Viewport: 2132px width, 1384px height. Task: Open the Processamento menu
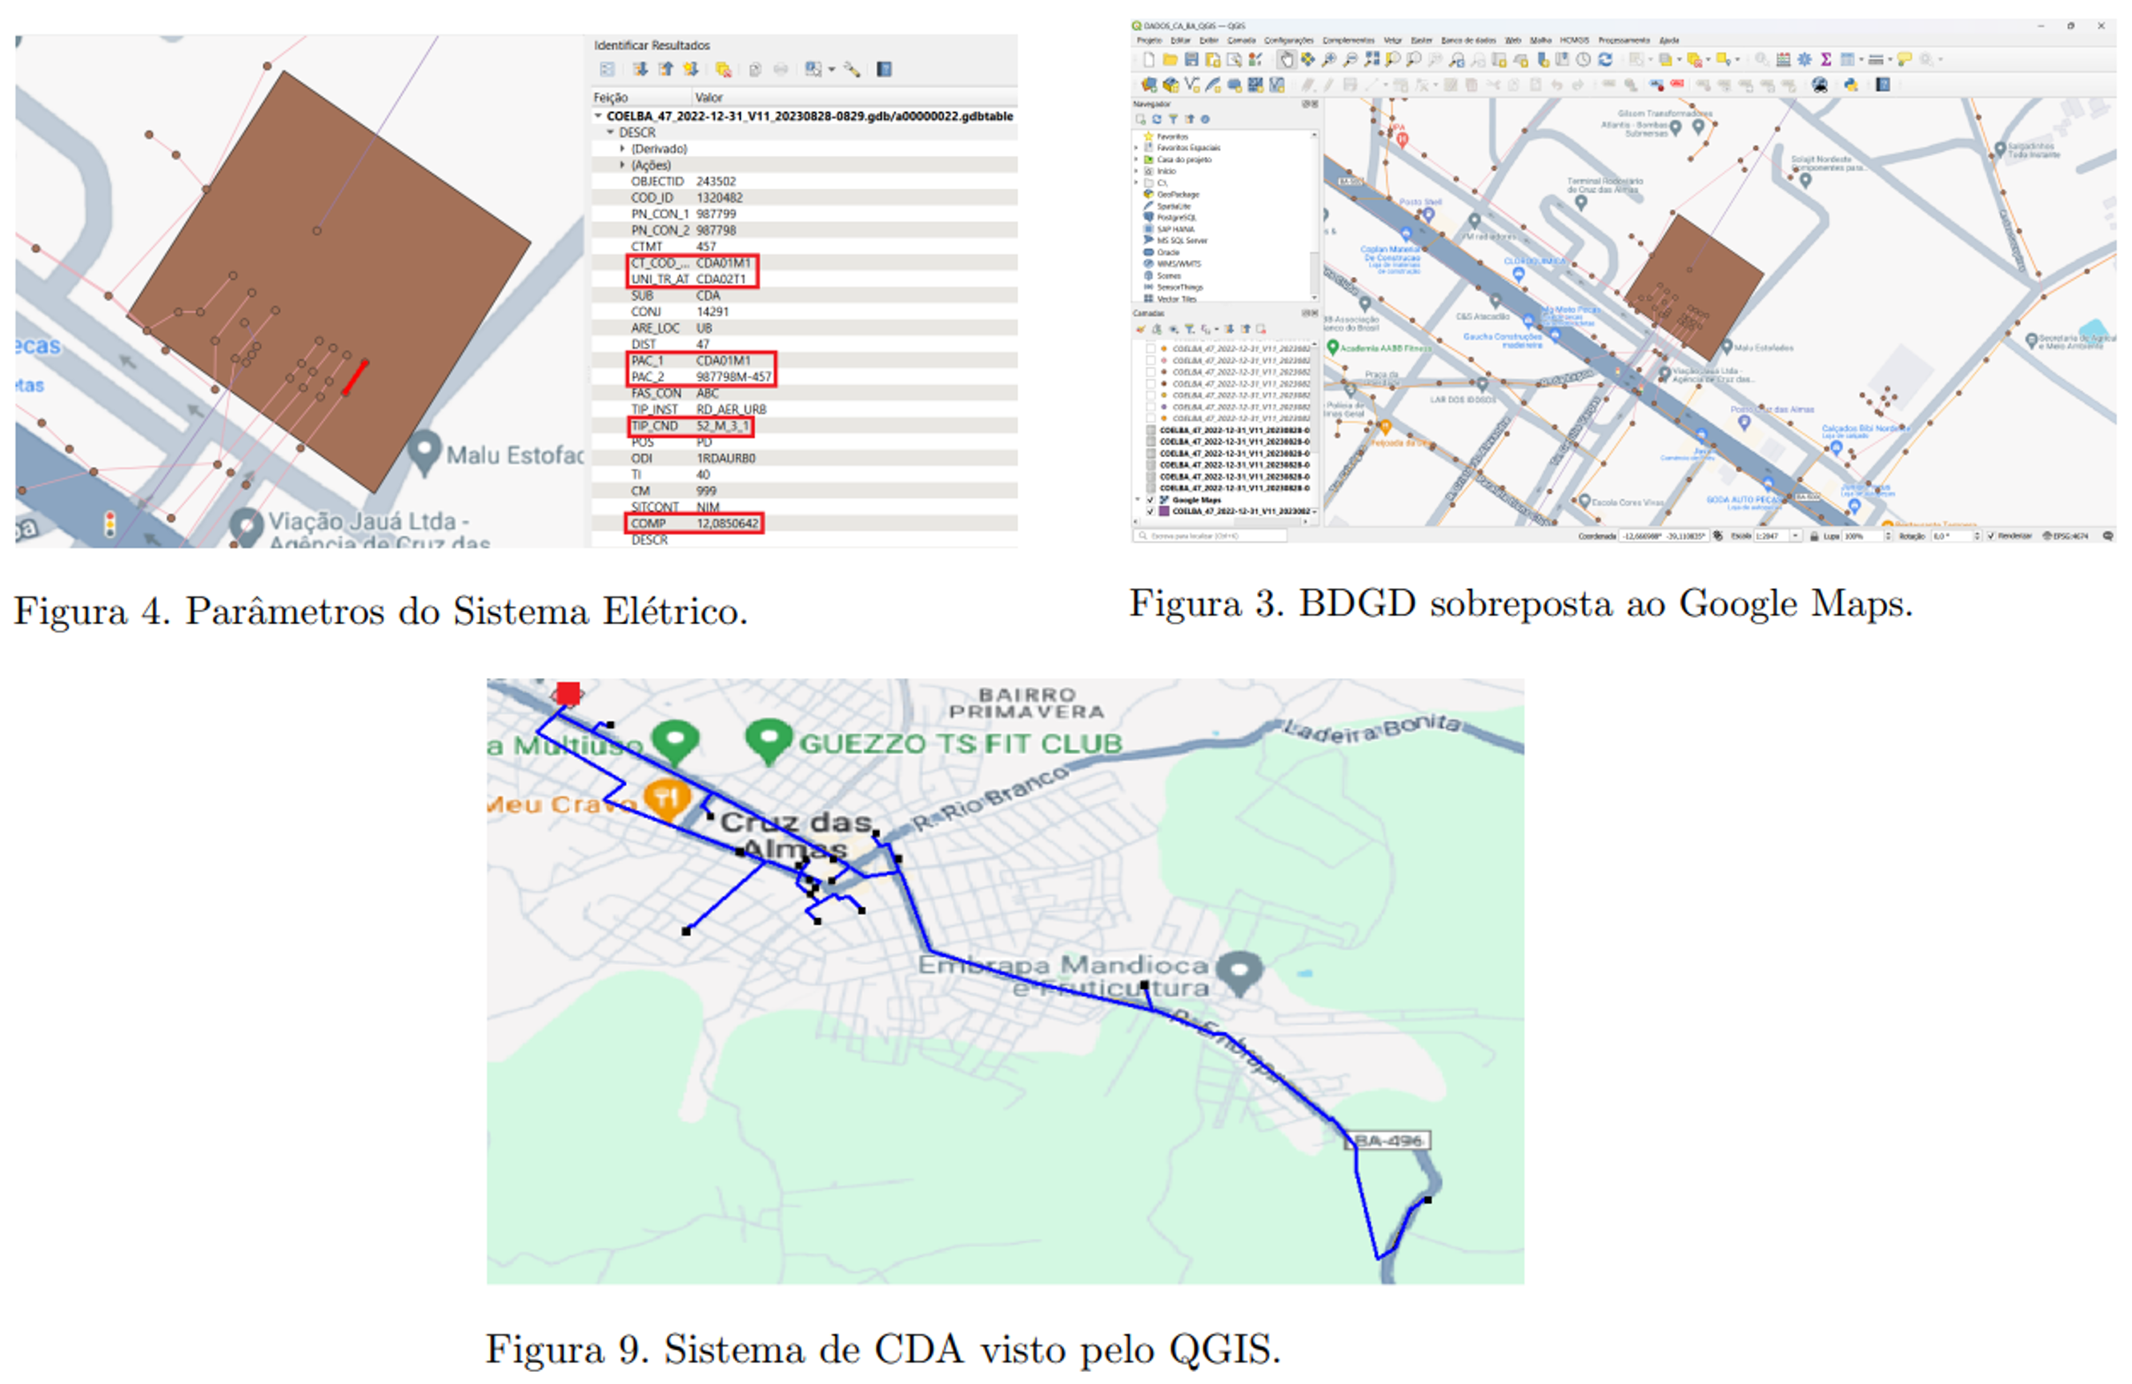click(1624, 40)
